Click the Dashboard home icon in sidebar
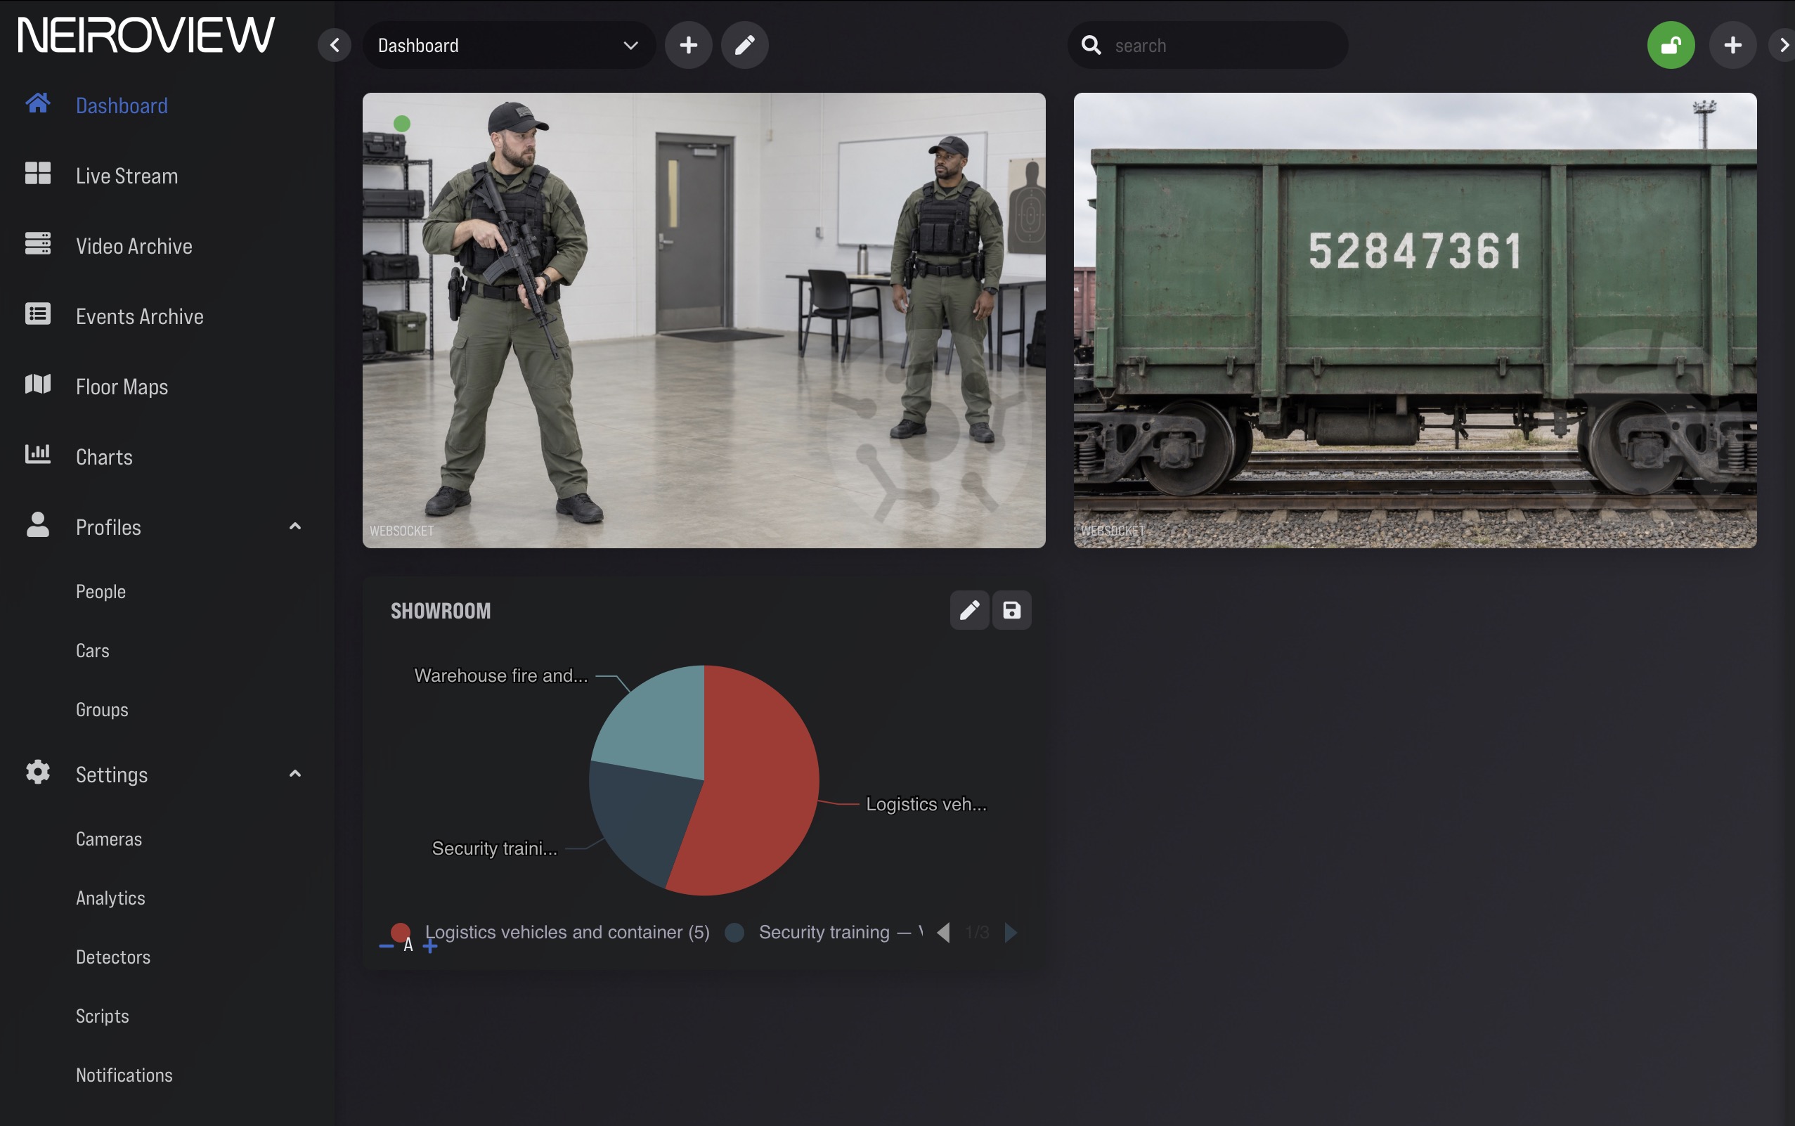The height and width of the screenshot is (1126, 1795). 38,103
